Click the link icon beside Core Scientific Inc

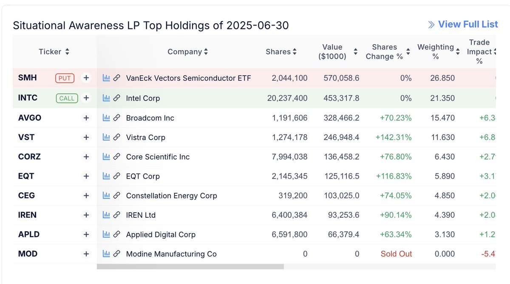pyautogui.click(x=116, y=157)
